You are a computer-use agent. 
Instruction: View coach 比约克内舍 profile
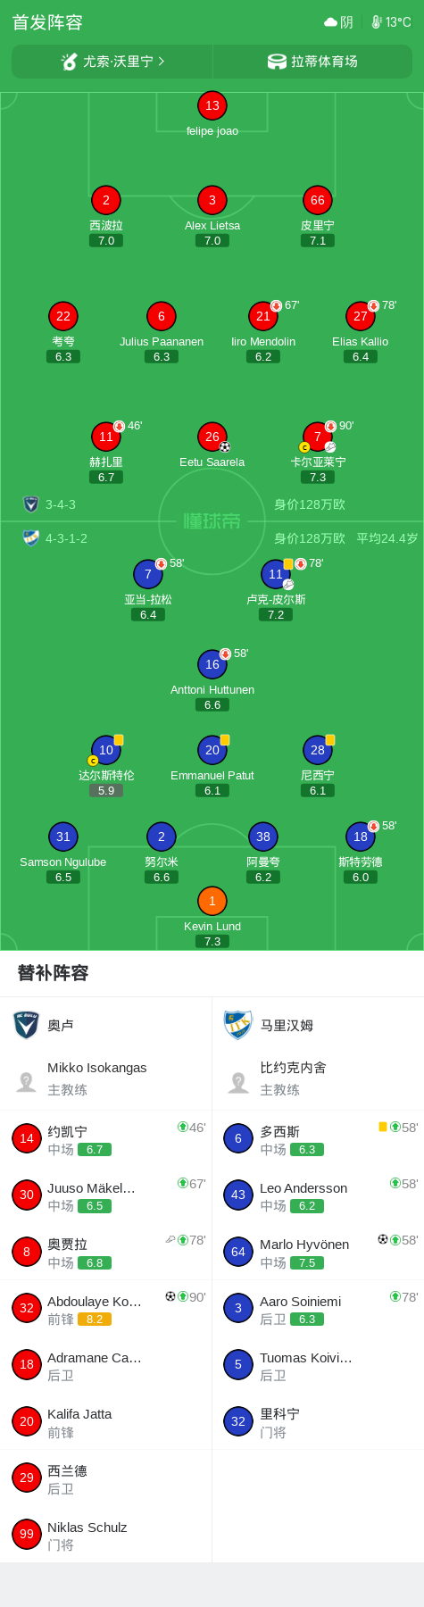point(318,1078)
